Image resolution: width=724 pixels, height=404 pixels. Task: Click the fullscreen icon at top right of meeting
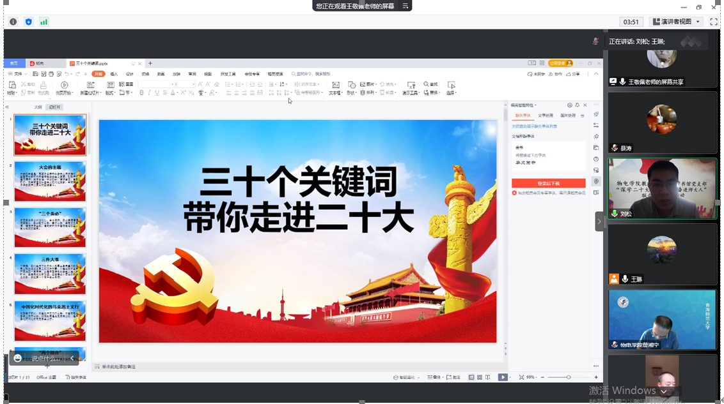tap(713, 22)
